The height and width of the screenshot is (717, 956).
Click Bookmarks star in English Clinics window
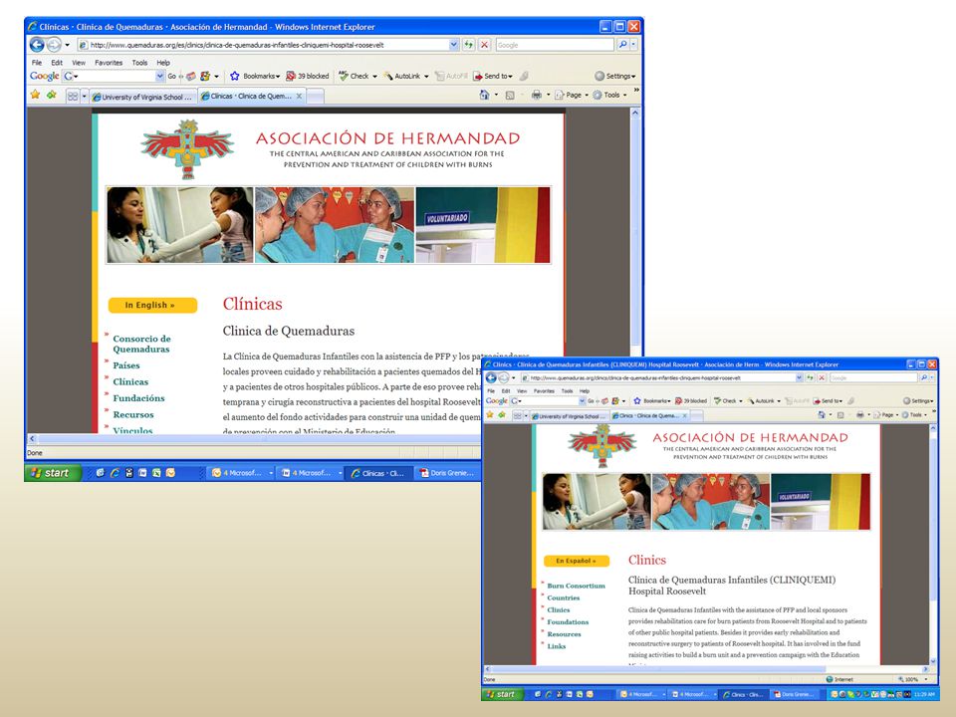coord(637,400)
